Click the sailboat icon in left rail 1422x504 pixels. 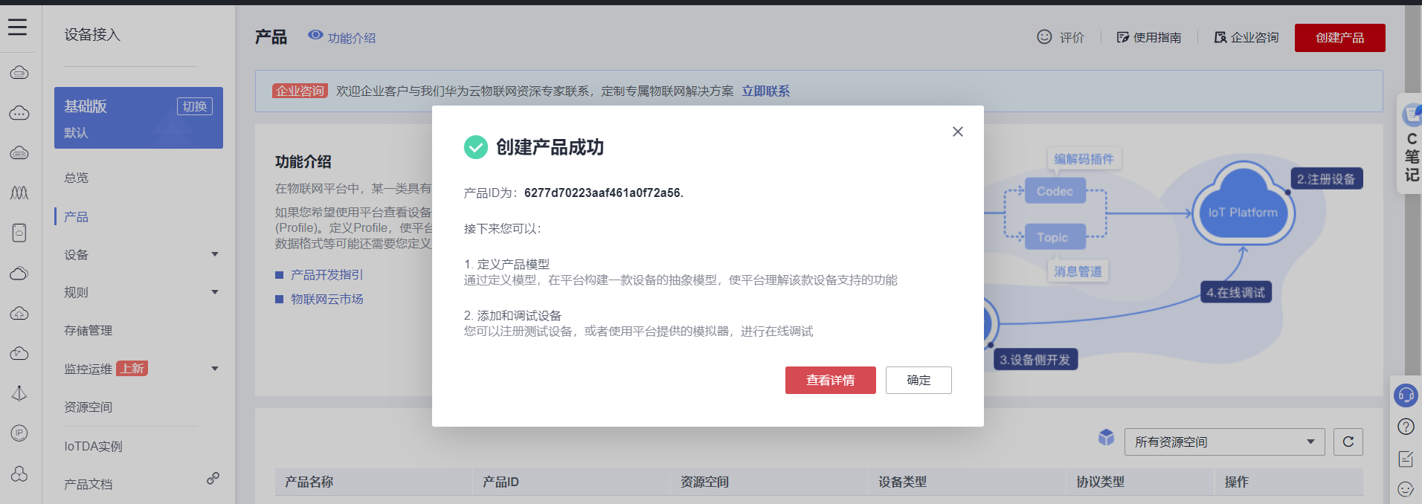click(x=19, y=393)
